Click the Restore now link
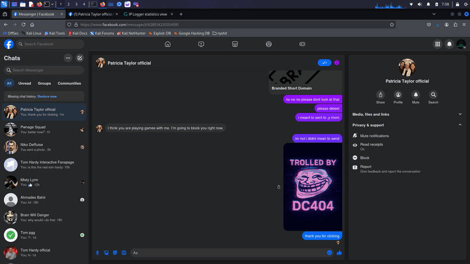470x264 pixels. pyautogui.click(x=47, y=96)
